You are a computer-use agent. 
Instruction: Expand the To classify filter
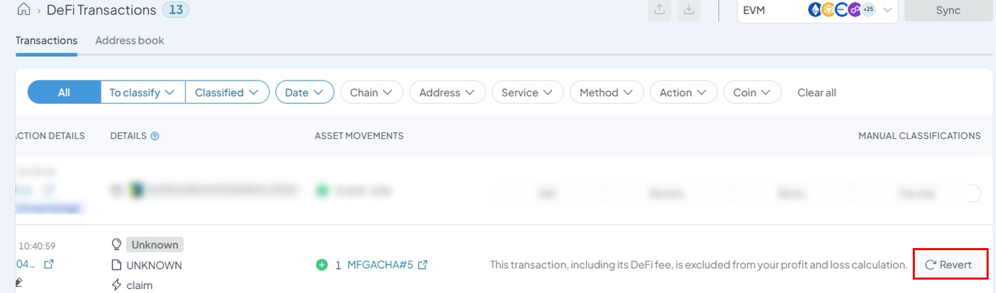point(142,93)
